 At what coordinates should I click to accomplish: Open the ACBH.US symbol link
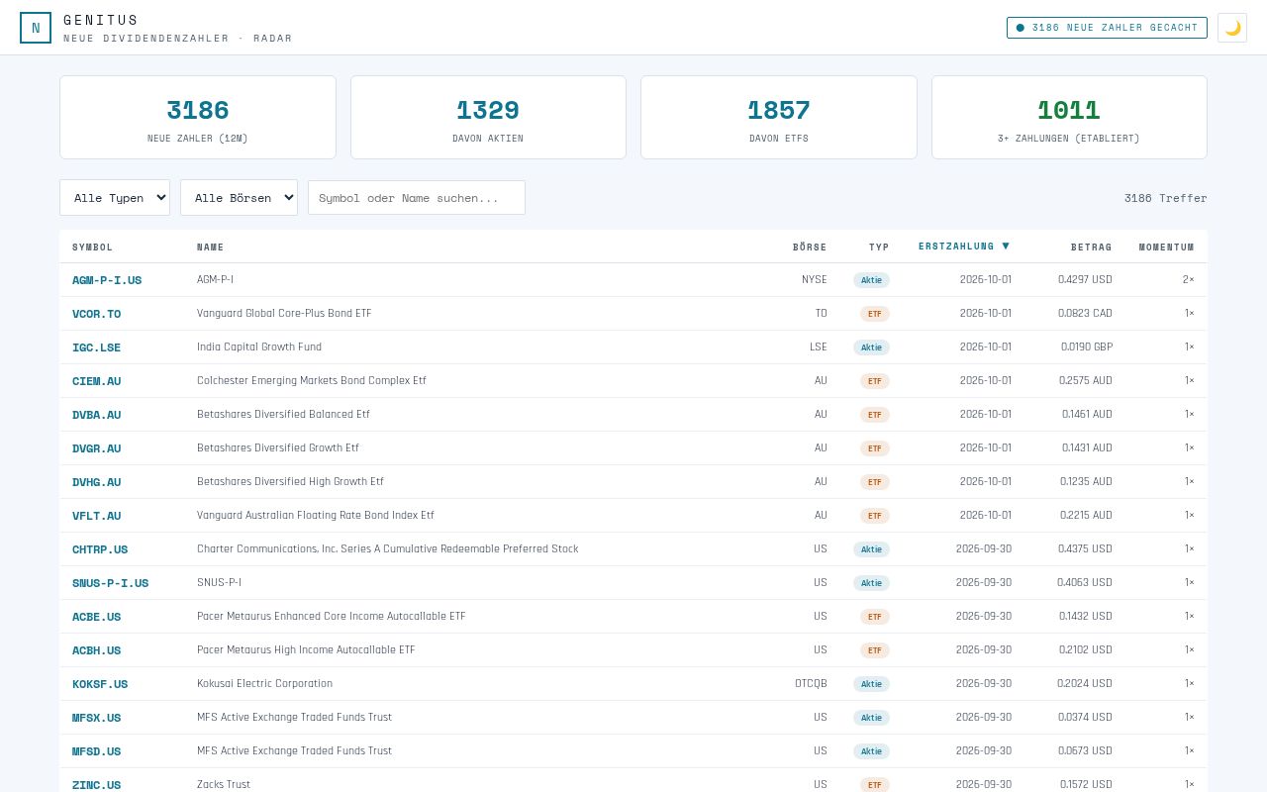97,650
